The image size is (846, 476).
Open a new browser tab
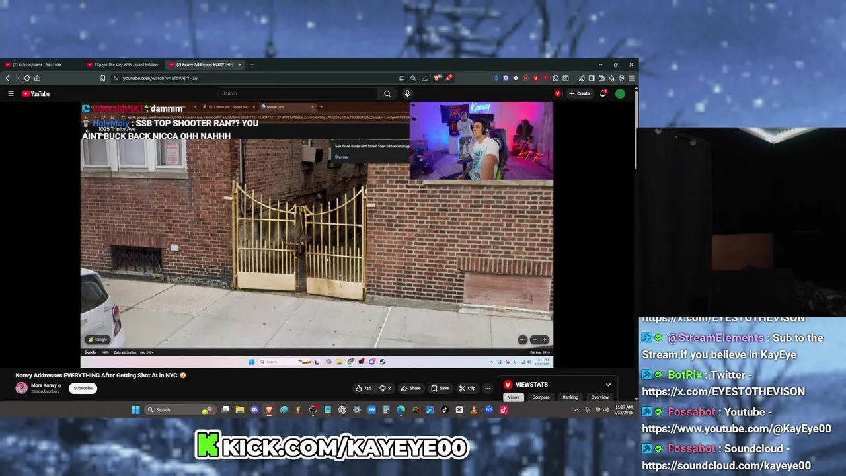(252, 65)
